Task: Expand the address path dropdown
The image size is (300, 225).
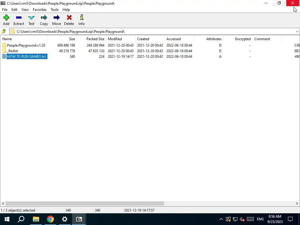Action: click(x=297, y=32)
